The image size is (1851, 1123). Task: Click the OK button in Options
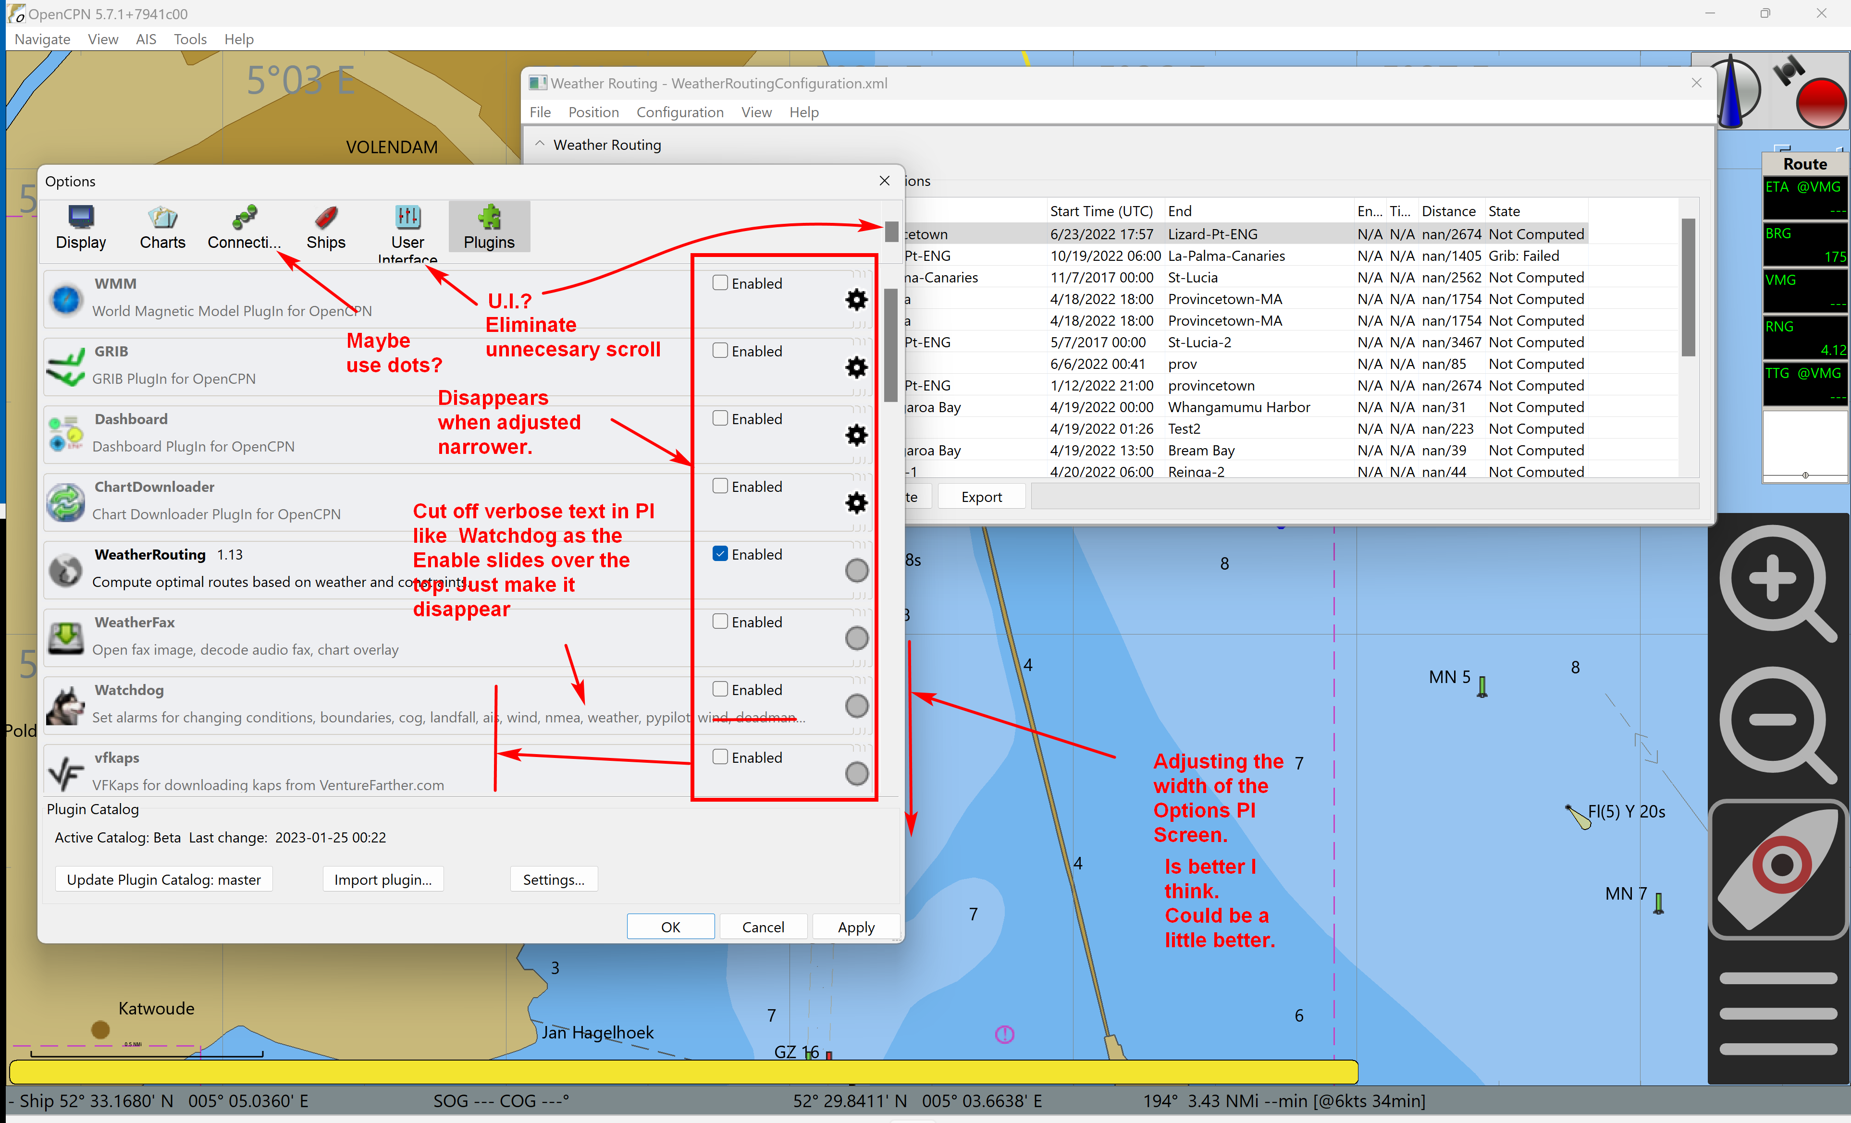(670, 927)
